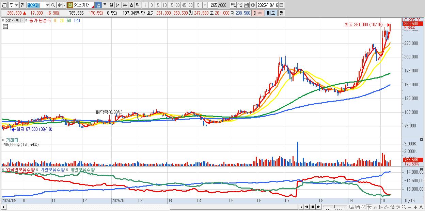Click the zigzag line chart icon in bottom toolbar
Image resolution: width=425 pixels, height=211 pixels.
(381, 207)
